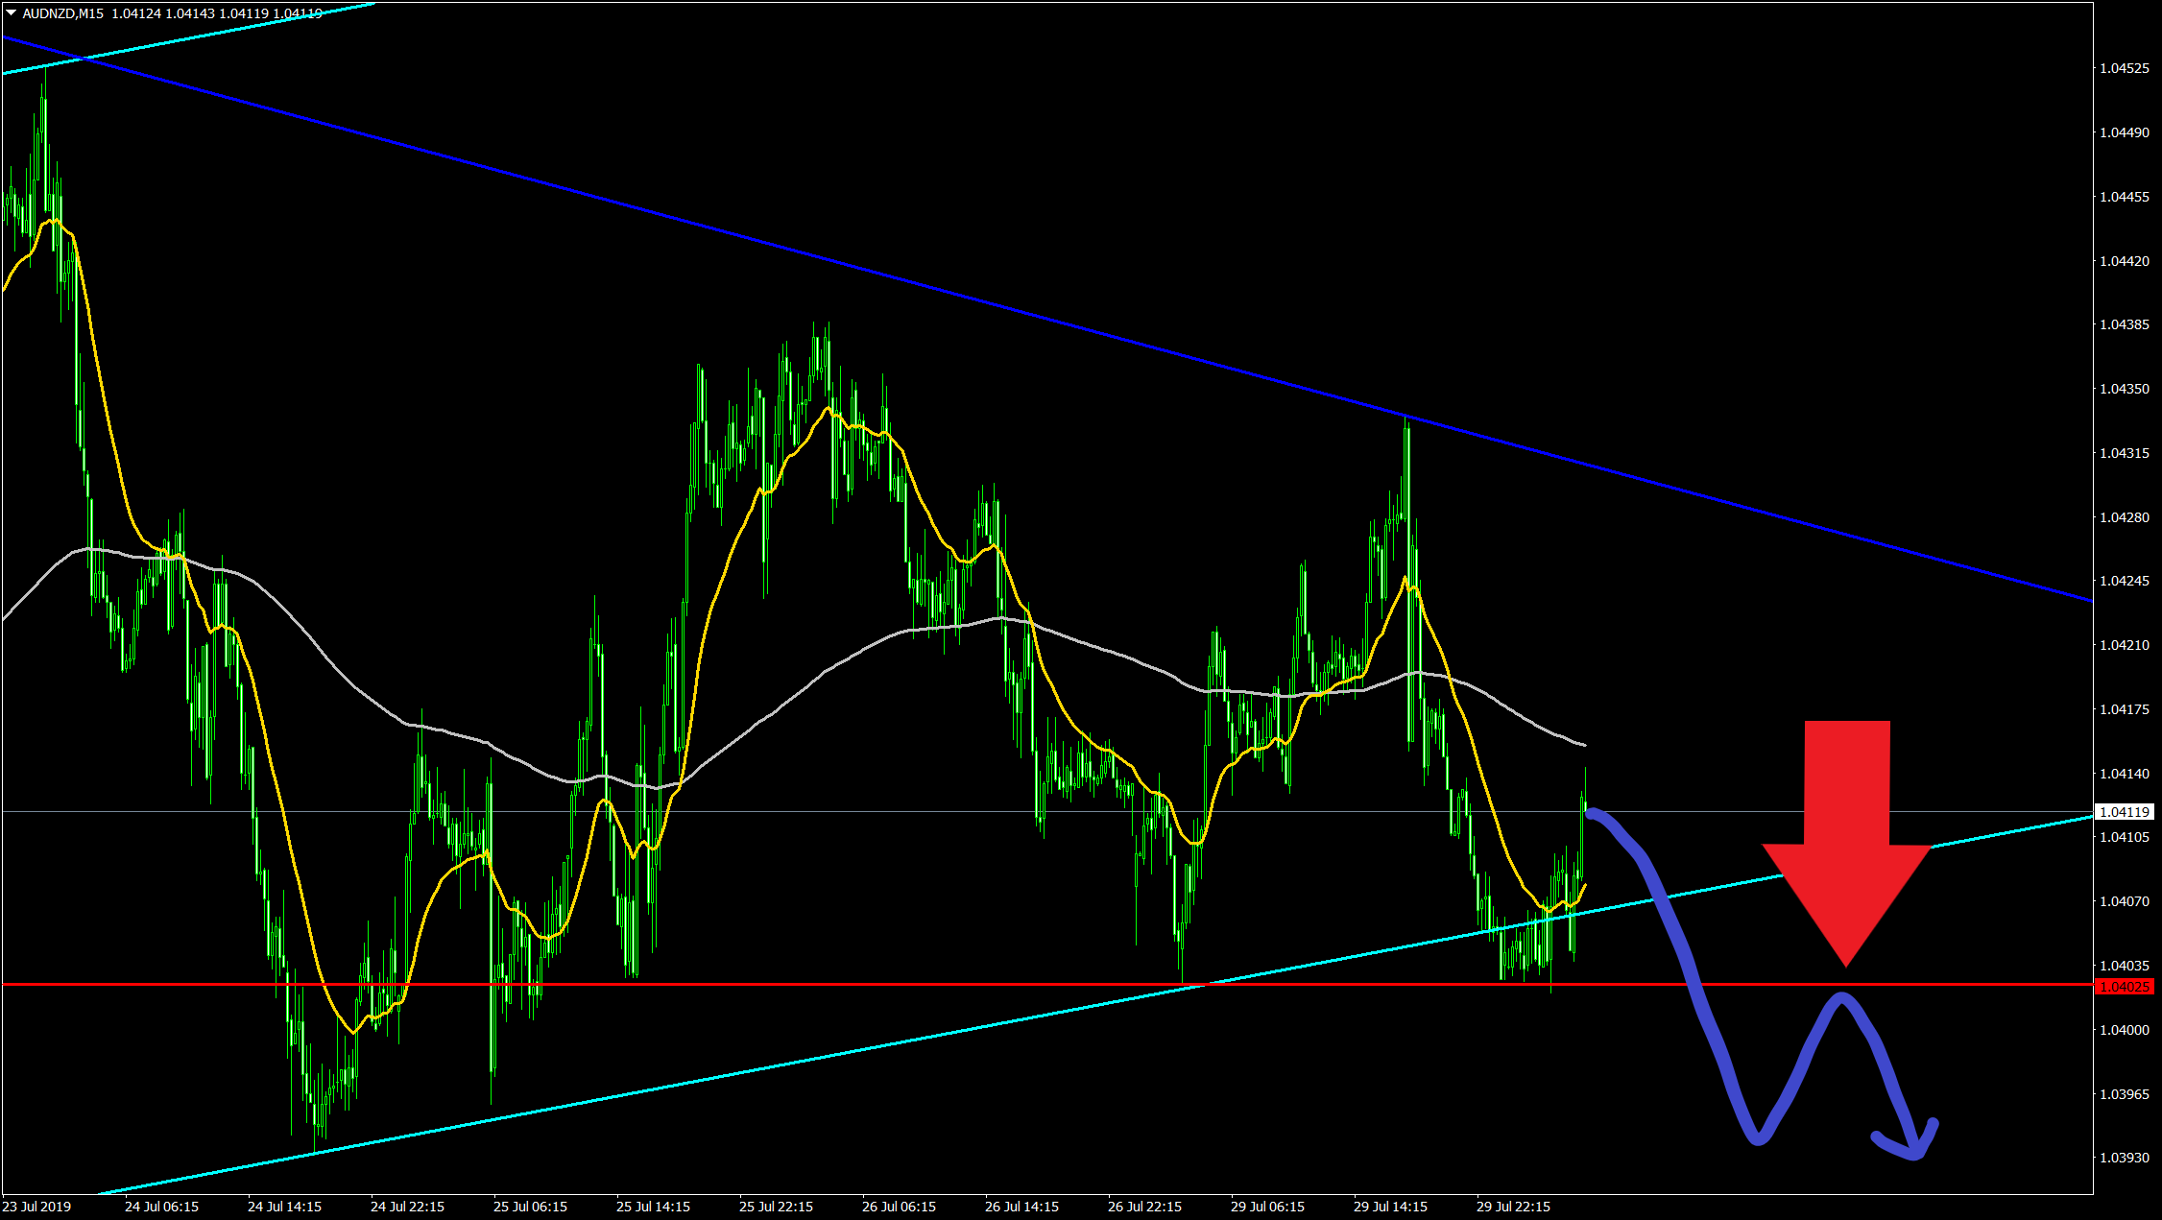Click the 1.03930 price scale label
Viewport: 2162px width, 1220px height.
click(x=2124, y=1158)
